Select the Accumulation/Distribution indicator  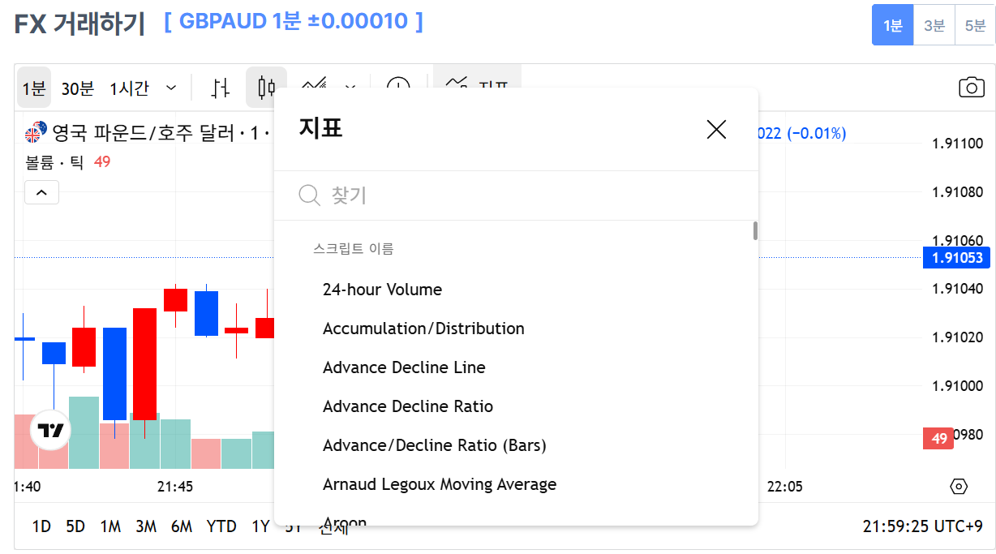coord(423,328)
